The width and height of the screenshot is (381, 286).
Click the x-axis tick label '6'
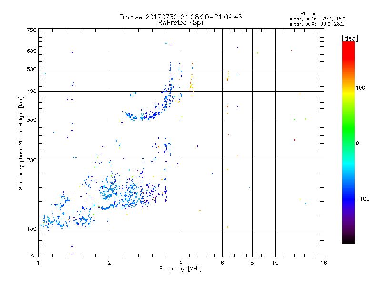coord(222,263)
